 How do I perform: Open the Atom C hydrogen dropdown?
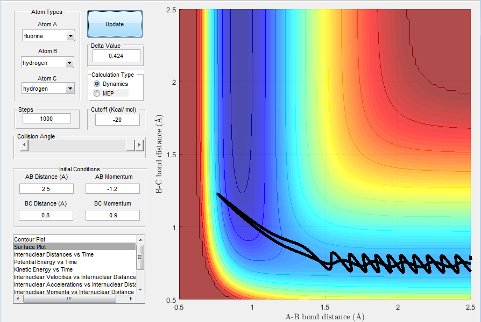[48, 89]
